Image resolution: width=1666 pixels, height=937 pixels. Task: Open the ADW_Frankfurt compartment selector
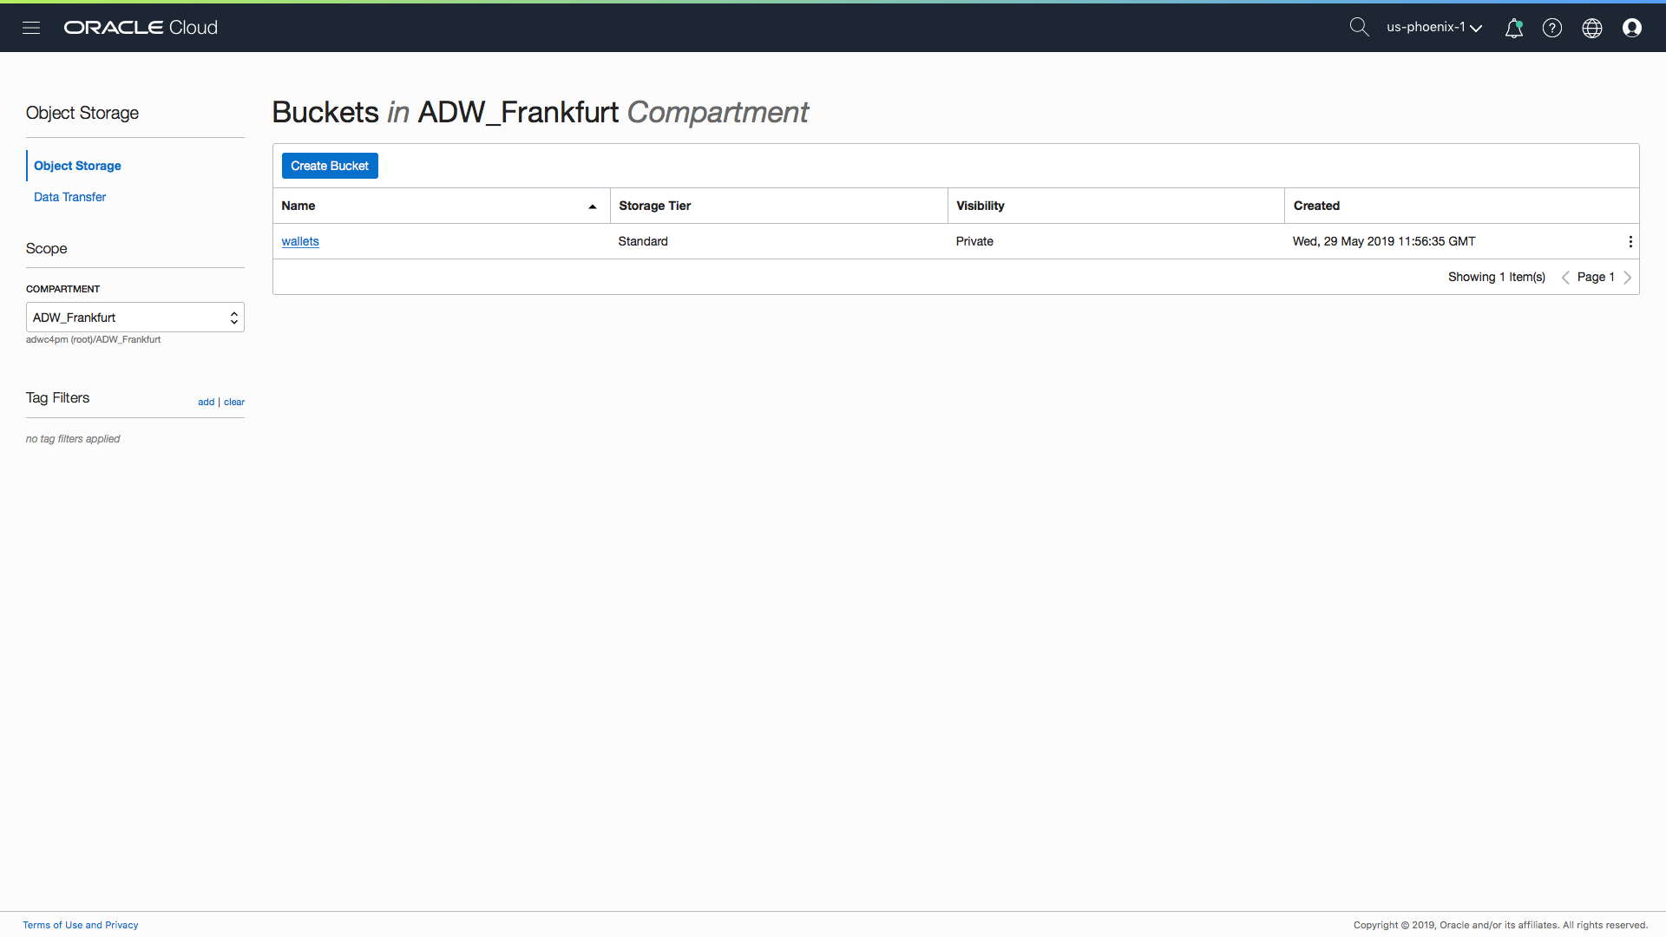coord(134,318)
